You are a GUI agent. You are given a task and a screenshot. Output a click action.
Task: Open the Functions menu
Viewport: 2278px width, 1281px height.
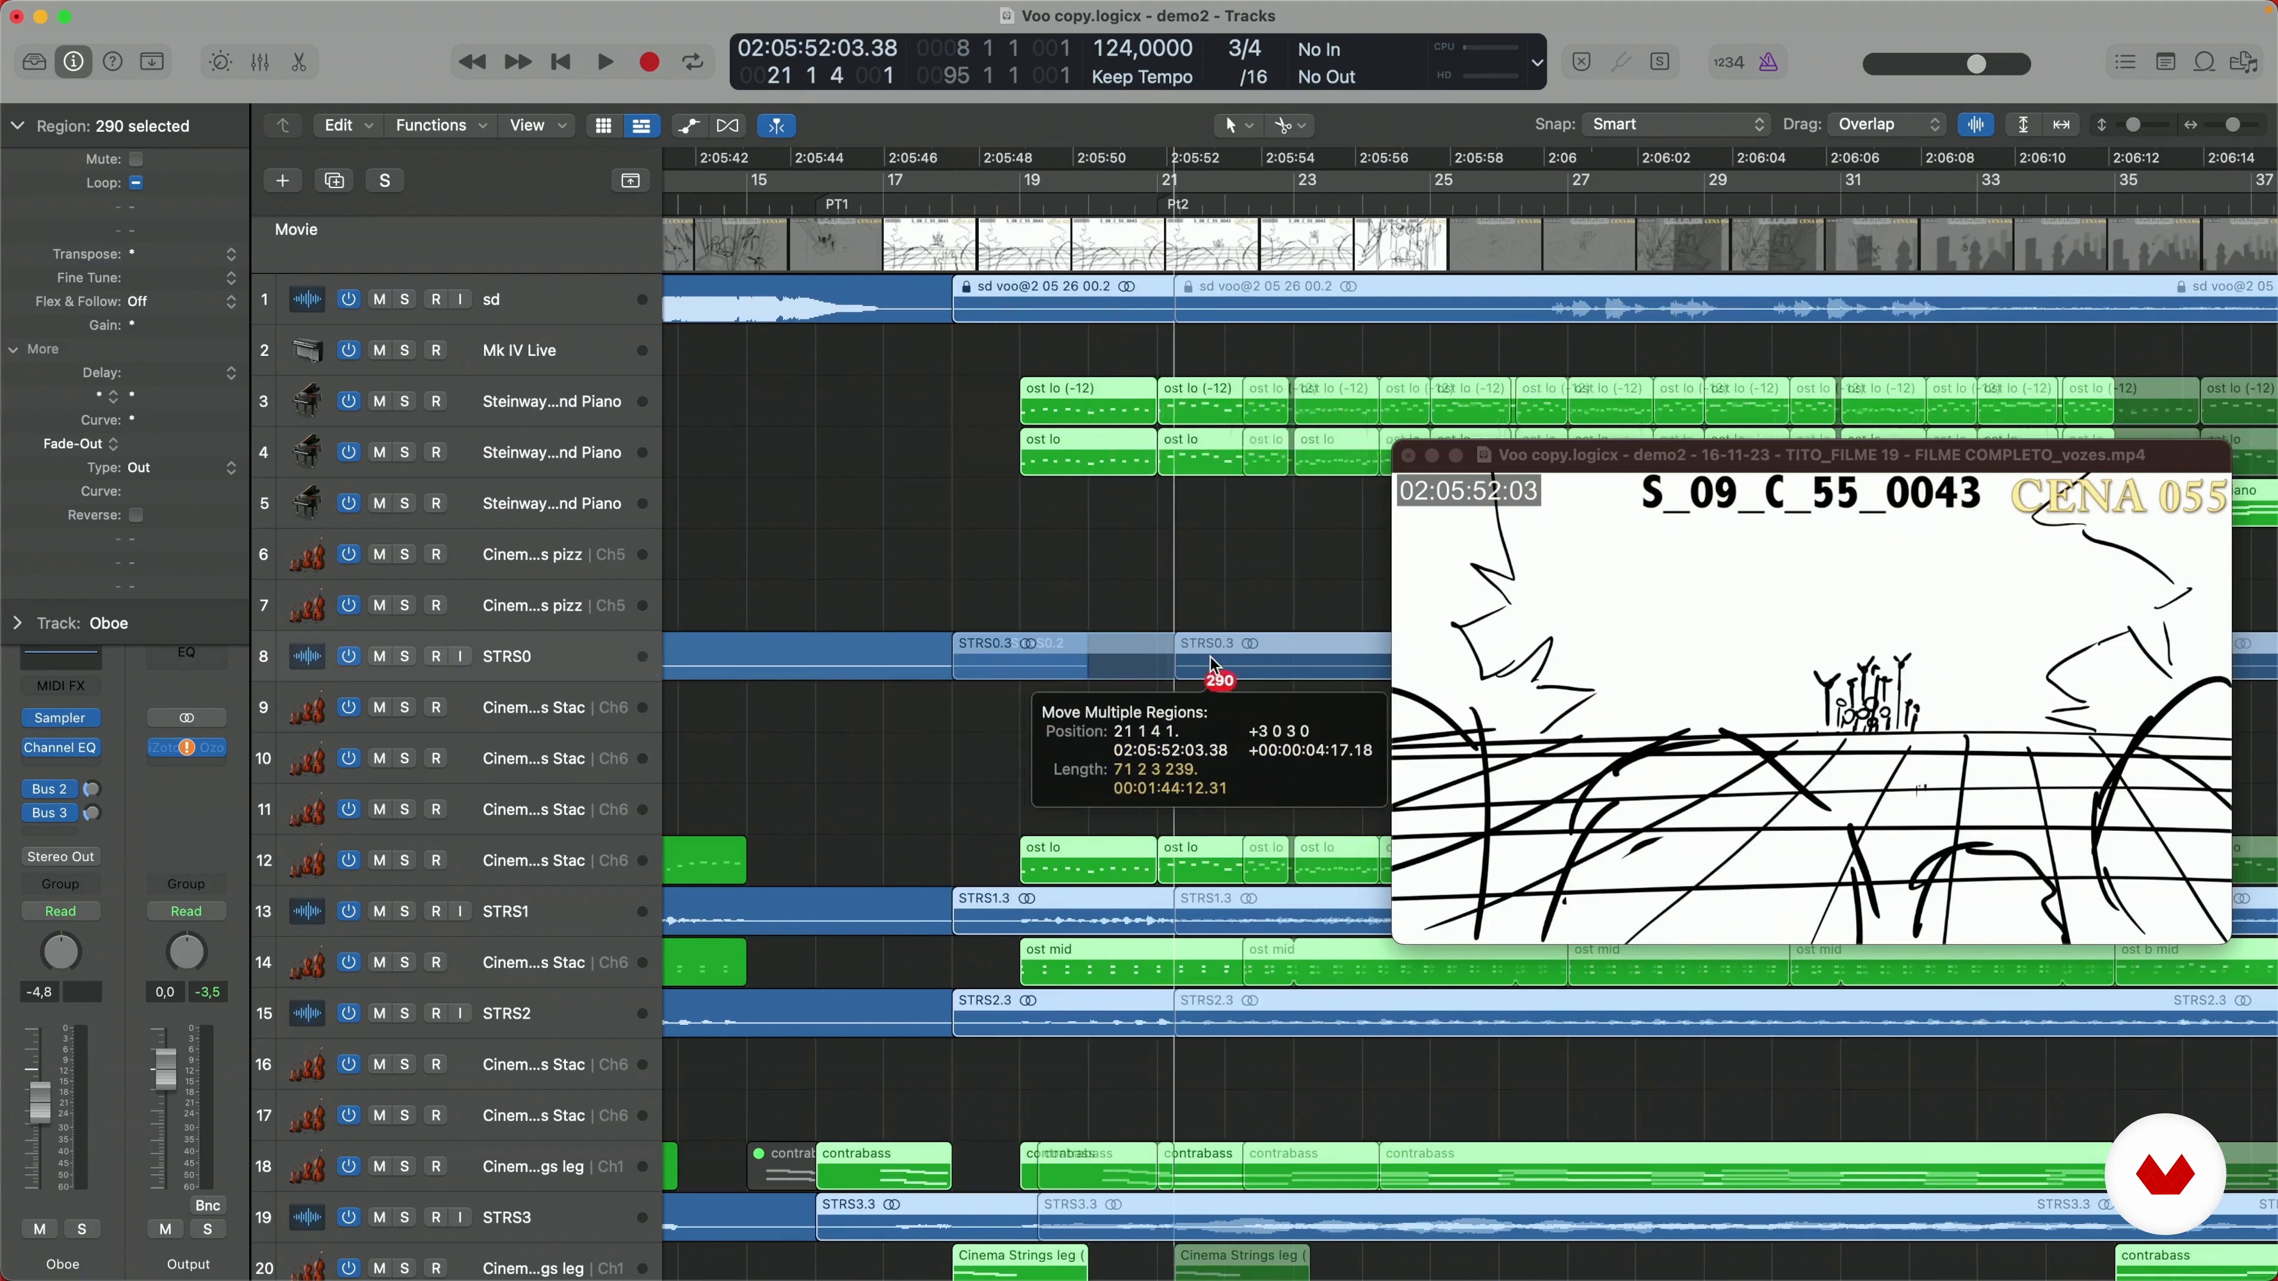click(440, 126)
